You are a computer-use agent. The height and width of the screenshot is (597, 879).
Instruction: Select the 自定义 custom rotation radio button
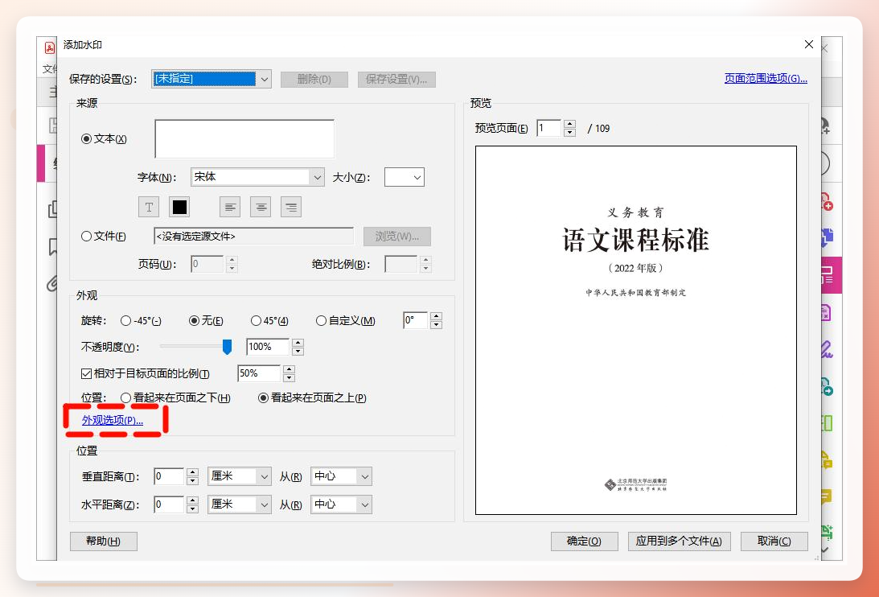tap(321, 320)
